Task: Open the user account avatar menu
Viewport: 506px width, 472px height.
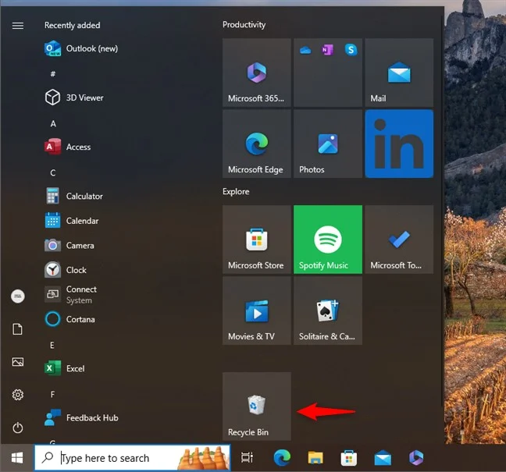Action: click(18, 296)
